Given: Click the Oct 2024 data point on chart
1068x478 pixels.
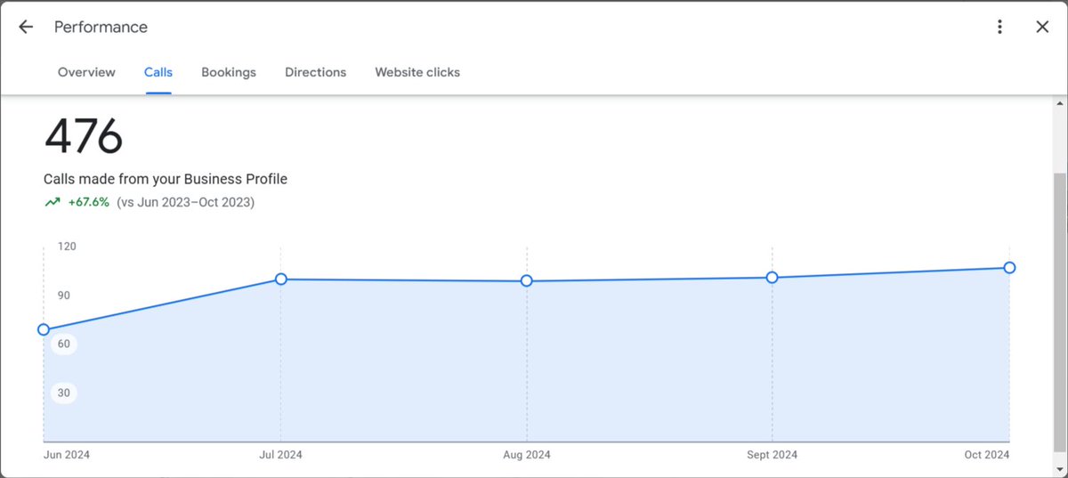Looking at the screenshot, I should 1009,267.
